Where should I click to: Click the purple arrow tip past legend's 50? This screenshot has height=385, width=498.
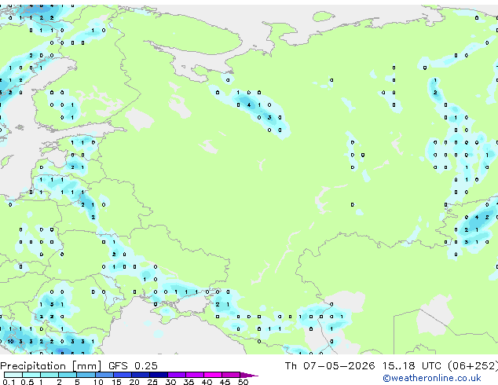(249, 376)
